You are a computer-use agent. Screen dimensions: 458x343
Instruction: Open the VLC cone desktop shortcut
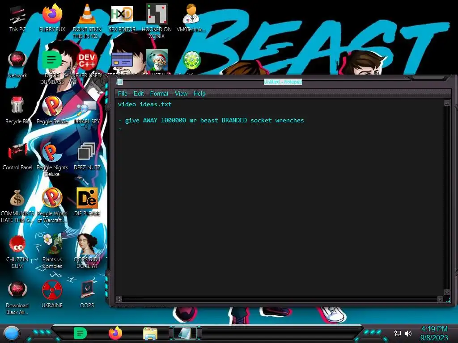tap(87, 21)
